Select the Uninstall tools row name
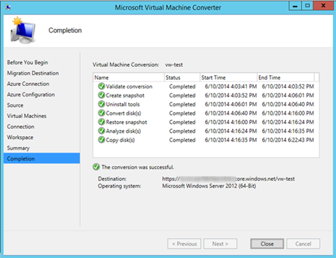Screen dimensions: 336x258 click(123, 104)
